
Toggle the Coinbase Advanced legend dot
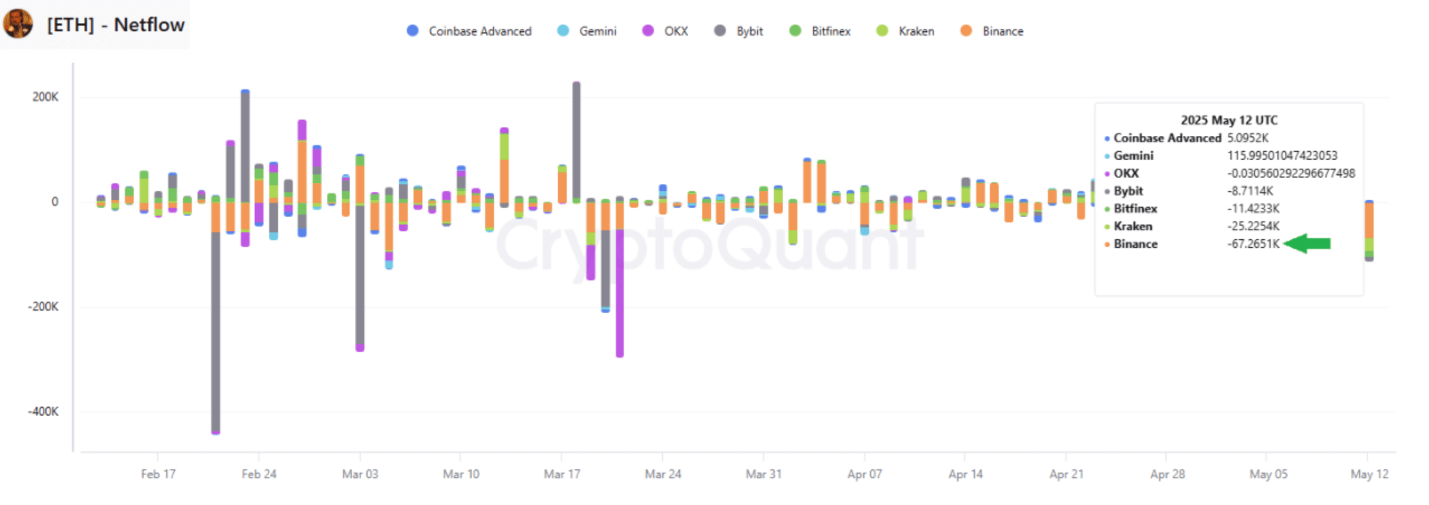coord(412,31)
